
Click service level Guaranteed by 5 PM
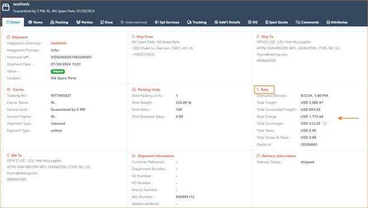click(68, 110)
